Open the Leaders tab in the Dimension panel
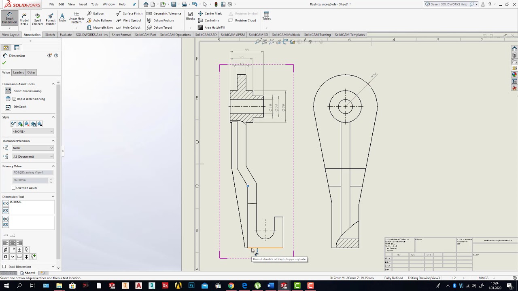 [x=19, y=72]
